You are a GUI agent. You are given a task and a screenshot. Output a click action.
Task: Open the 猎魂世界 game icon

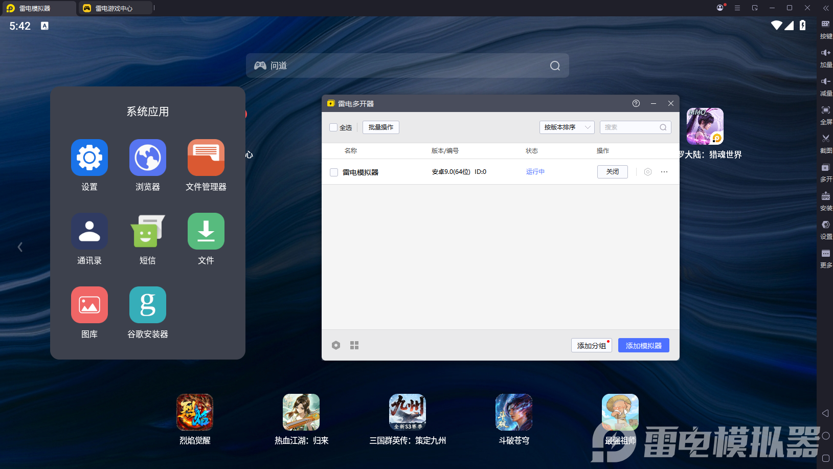[705, 126]
